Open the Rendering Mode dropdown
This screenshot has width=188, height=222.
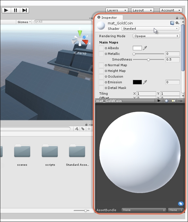pyautogui.click(x=156, y=36)
